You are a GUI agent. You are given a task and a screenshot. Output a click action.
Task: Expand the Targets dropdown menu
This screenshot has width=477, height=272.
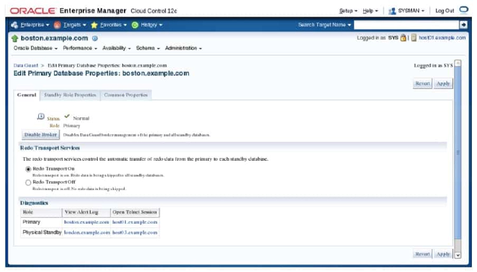tap(74, 25)
